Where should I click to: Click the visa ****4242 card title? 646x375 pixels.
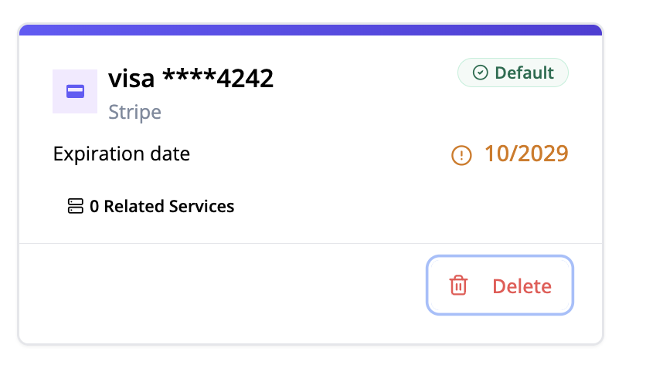click(191, 78)
